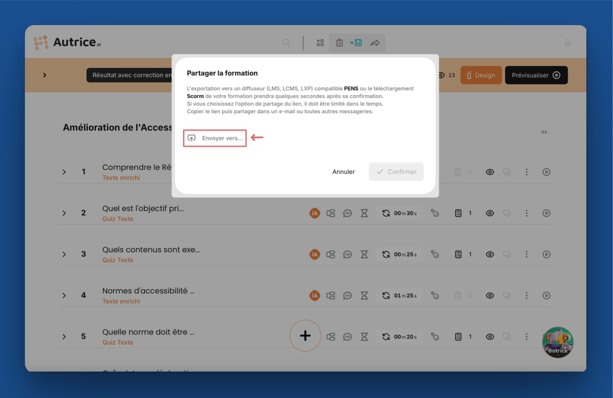Click the share arrow icon in toolbar

pyautogui.click(x=375, y=43)
